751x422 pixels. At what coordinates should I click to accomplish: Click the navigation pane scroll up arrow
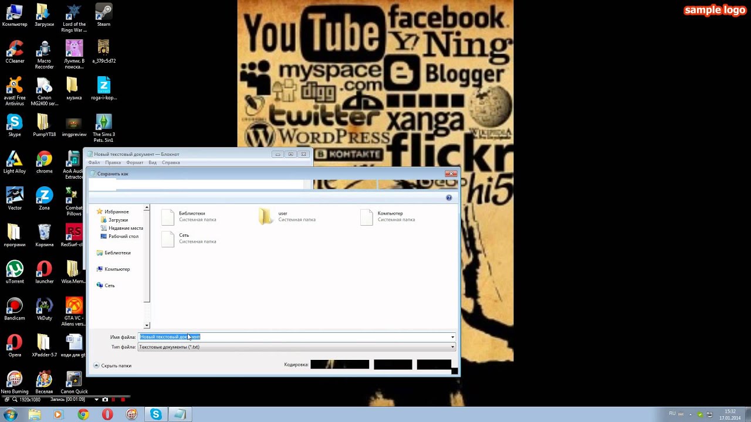pyautogui.click(x=147, y=208)
